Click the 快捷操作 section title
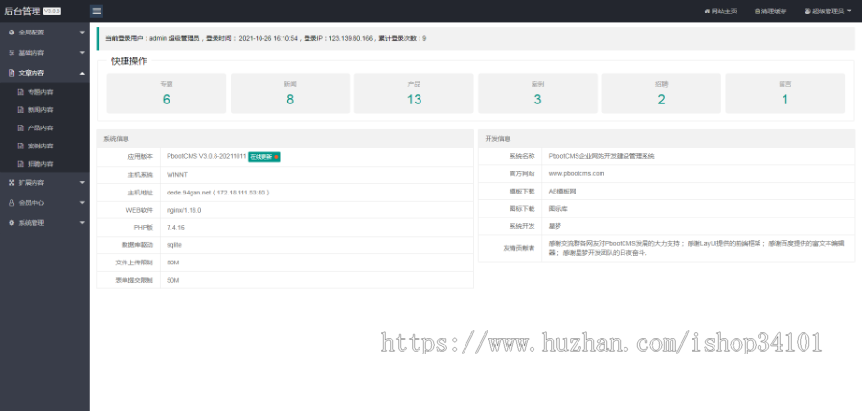The width and height of the screenshot is (862, 411). tap(129, 61)
